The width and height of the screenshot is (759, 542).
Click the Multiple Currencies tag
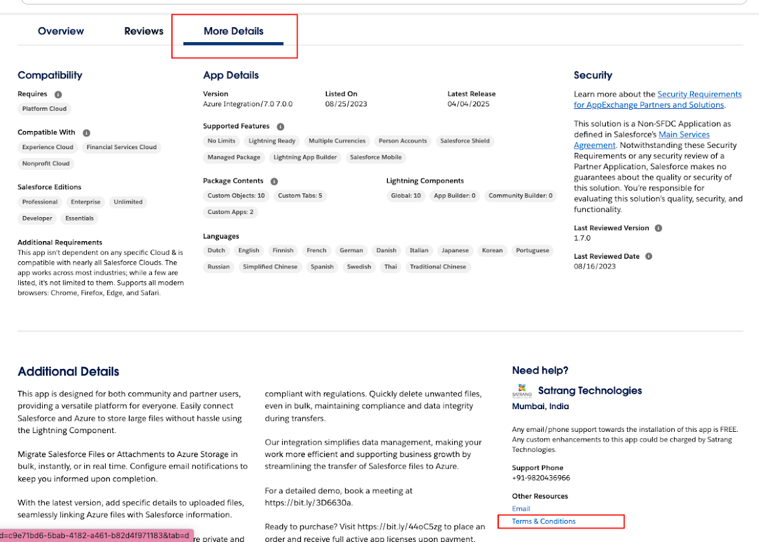point(337,141)
